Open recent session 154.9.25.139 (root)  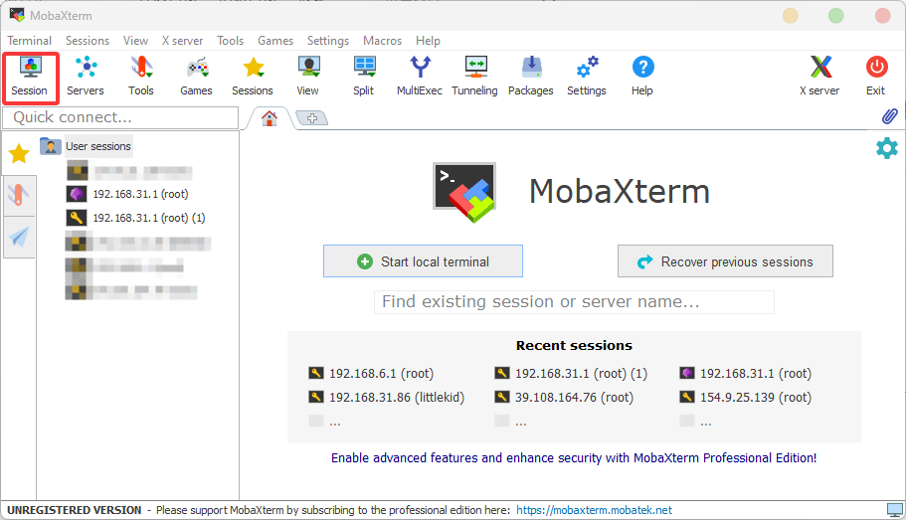pyautogui.click(x=746, y=398)
